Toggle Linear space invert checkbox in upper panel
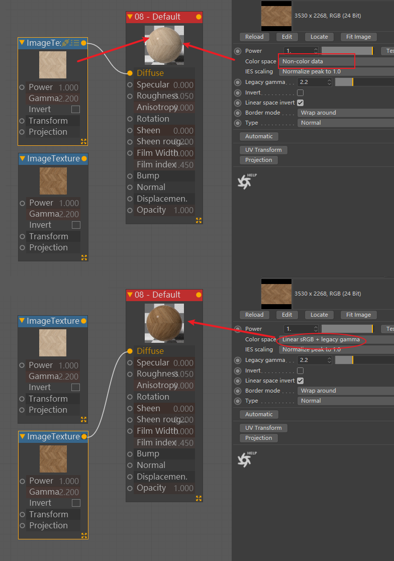 tap(301, 103)
